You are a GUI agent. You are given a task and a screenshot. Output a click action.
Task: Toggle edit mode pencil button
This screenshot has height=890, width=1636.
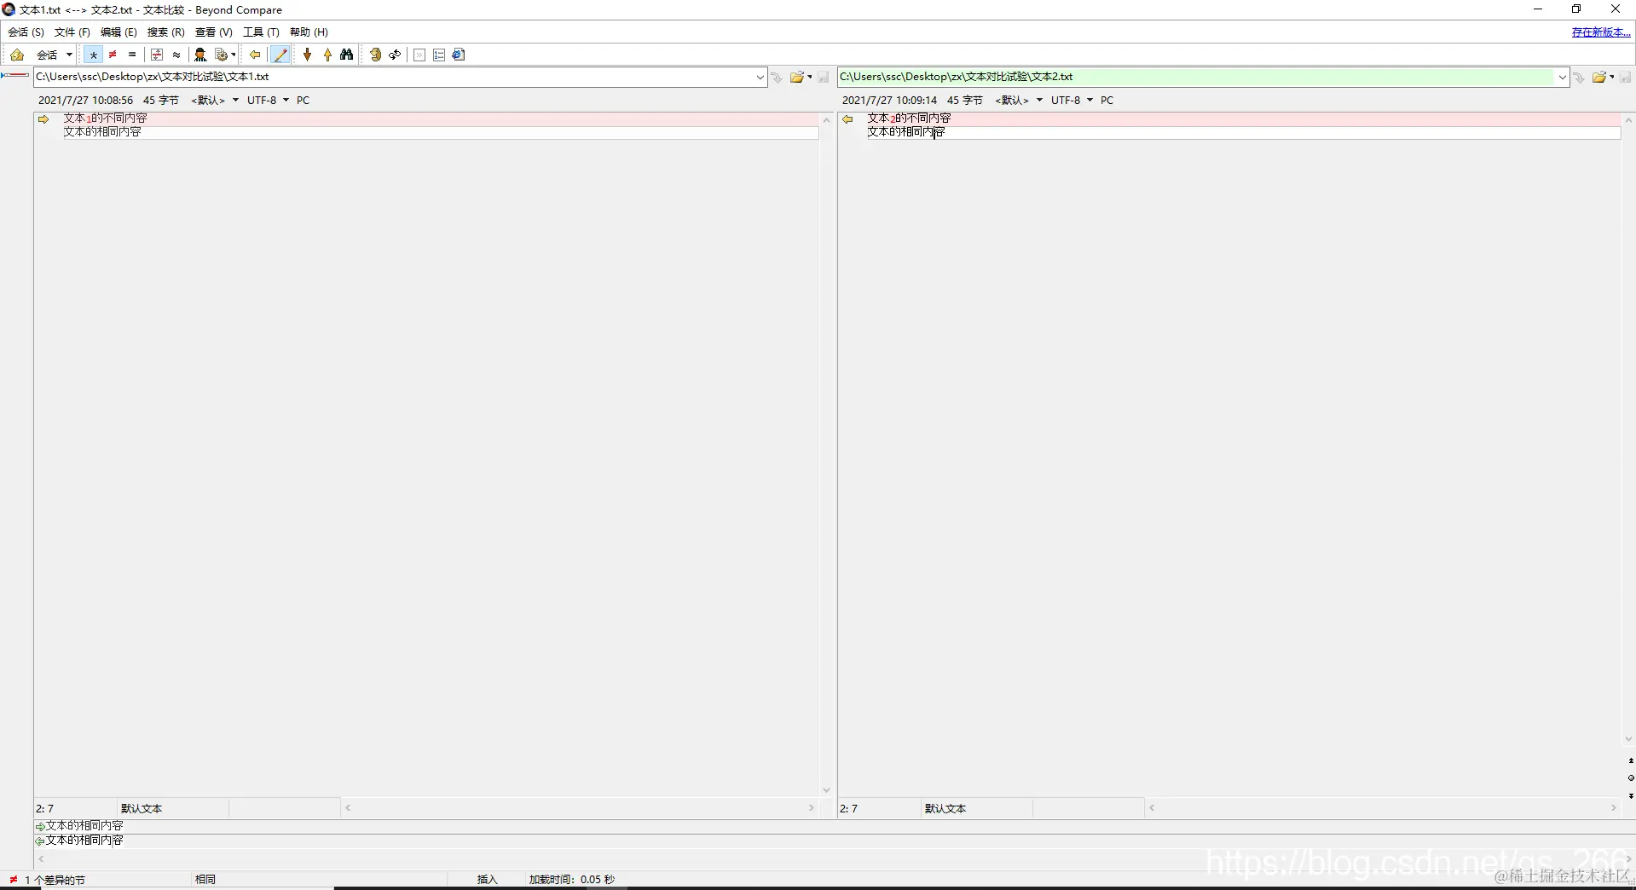(x=280, y=55)
